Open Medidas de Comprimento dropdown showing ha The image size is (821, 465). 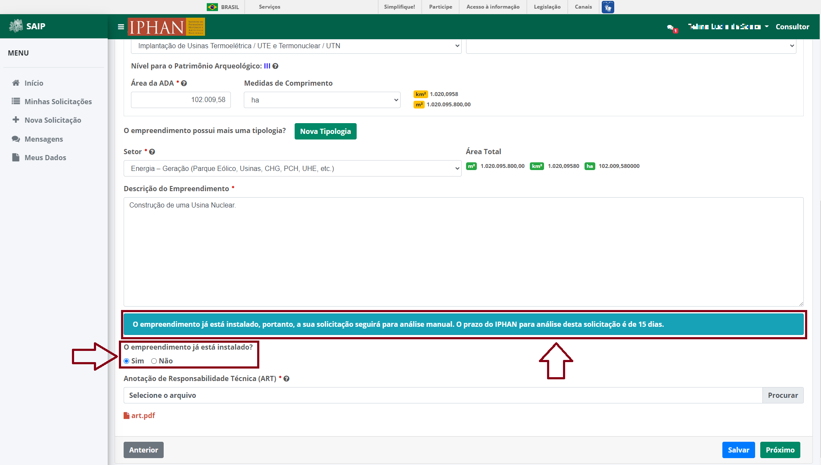[x=322, y=100]
